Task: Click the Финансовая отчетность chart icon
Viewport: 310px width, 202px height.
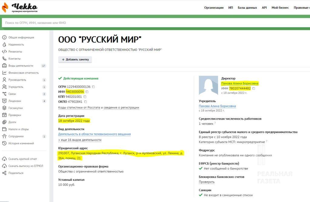Action: click(4, 72)
